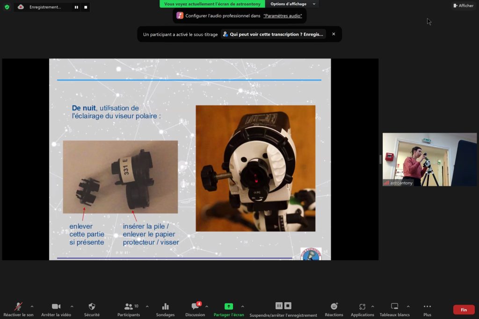Viewport: 479px width, 319px height.
Task: Expand the Participants options arrow
Action: pos(147,306)
